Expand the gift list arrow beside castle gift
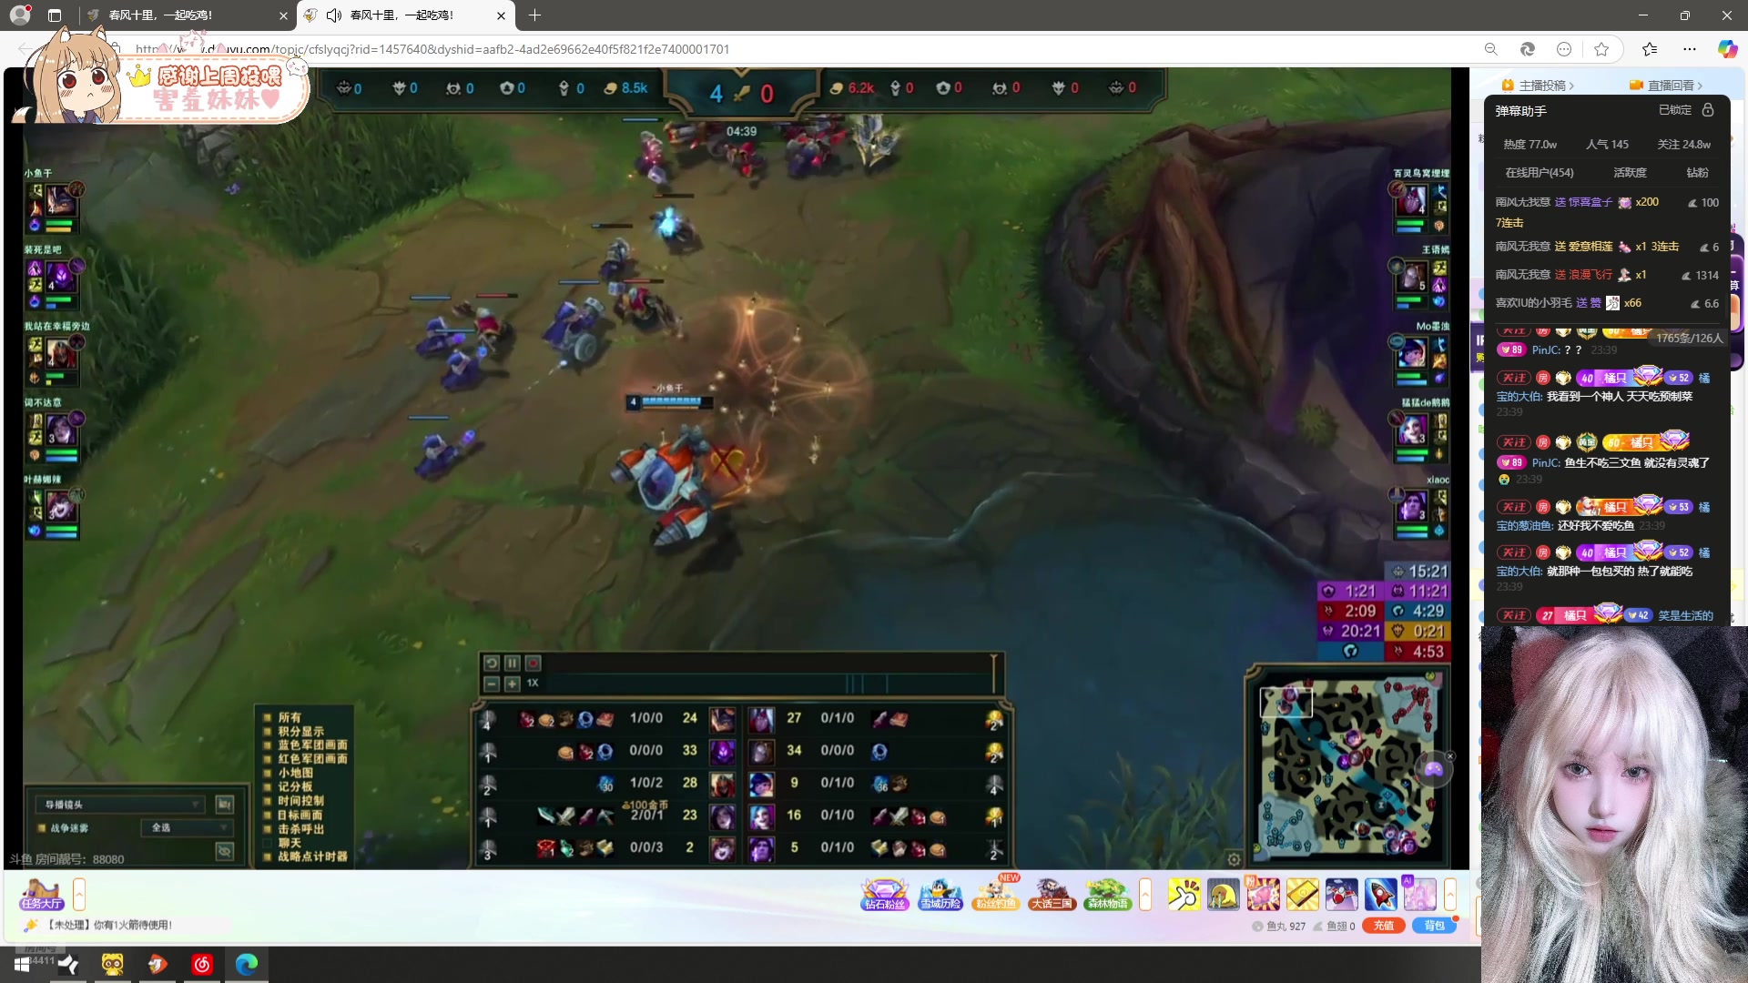1748x983 pixels. tap(1450, 895)
